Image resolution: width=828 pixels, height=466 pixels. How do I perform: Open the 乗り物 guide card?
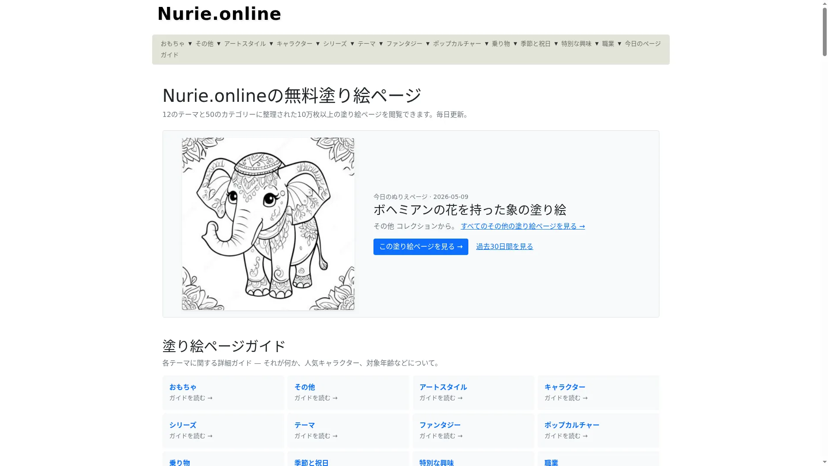pyautogui.click(x=223, y=459)
